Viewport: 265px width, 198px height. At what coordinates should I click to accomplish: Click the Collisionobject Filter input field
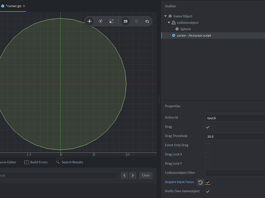[x=235, y=173]
